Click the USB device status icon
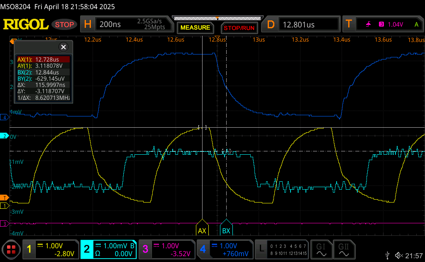This screenshot has height=262, width=425. tap(388, 255)
